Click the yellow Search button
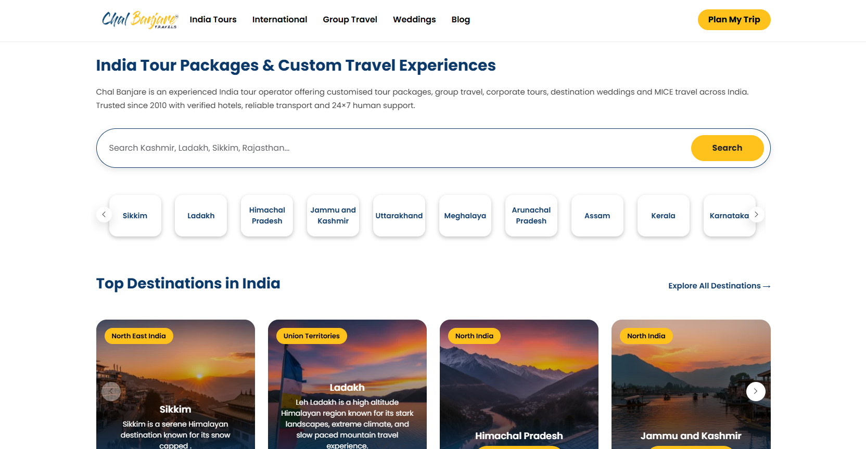Image resolution: width=866 pixels, height=449 pixels. coord(727,148)
